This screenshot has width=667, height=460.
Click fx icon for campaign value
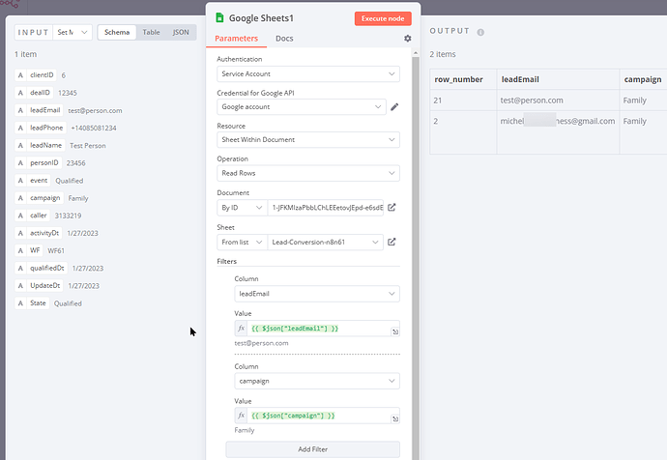[242, 416]
